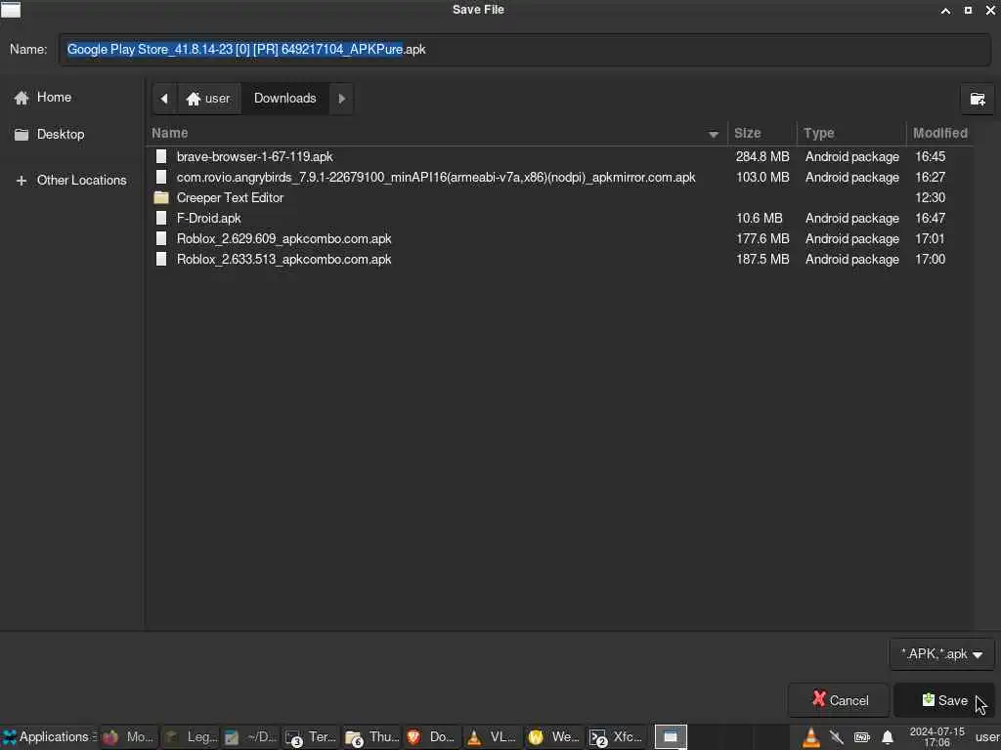The height and width of the screenshot is (750, 1001).
Task: Sort files by the Name column header
Action: click(437, 133)
